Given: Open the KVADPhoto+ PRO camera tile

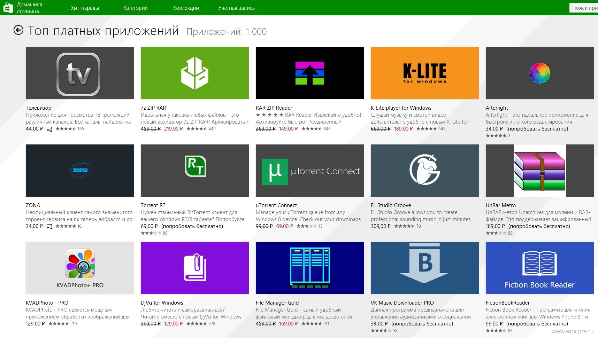Looking at the screenshot, I should click(80, 268).
